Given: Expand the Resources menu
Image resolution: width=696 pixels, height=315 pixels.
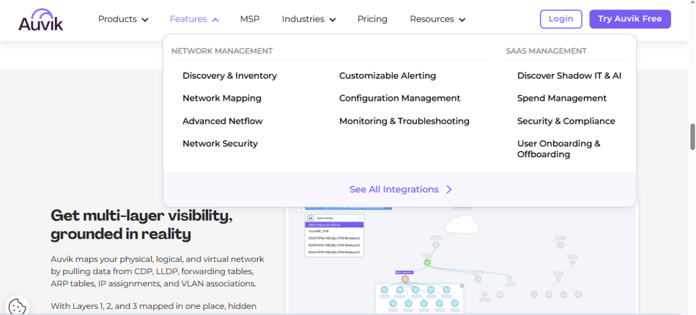Looking at the screenshot, I should [x=437, y=19].
